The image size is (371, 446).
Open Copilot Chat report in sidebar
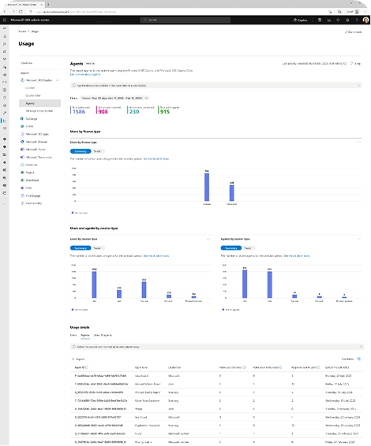[x=33, y=95]
